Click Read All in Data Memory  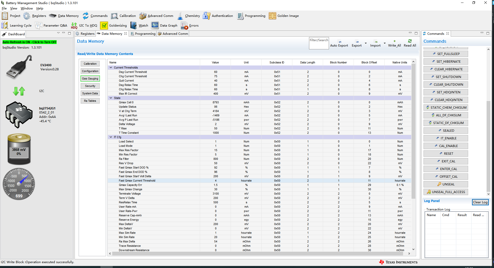(x=410, y=43)
